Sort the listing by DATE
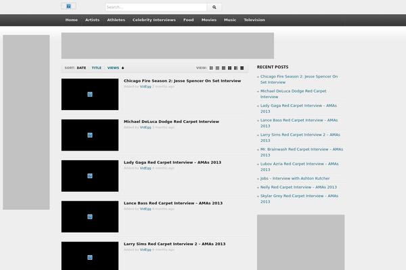The height and width of the screenshot is (270, 406). pyautogui.click(x=81, y=68)
